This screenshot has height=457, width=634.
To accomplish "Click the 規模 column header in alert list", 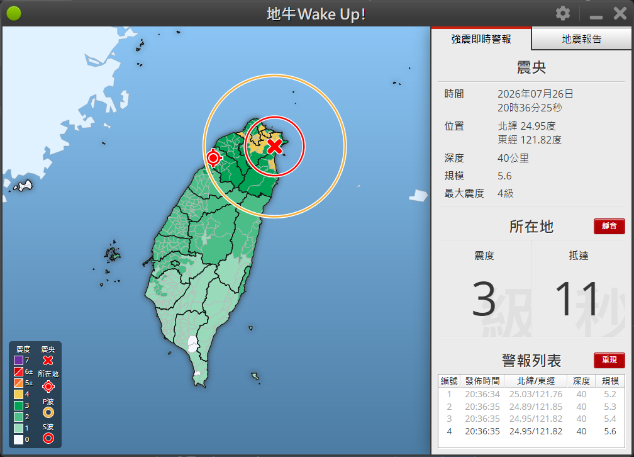I will [x=610, y=381].
